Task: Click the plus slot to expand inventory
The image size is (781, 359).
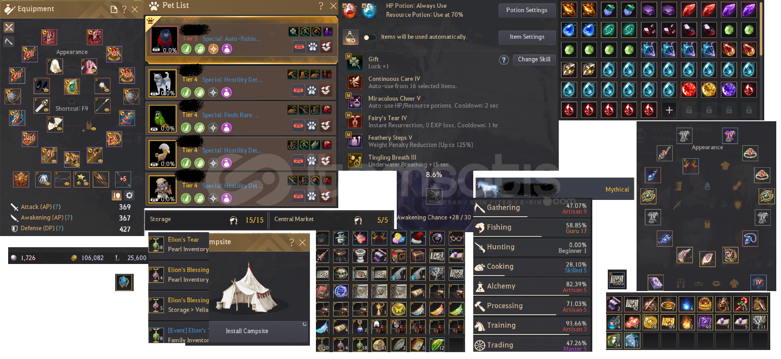Action: pos(669,110)
